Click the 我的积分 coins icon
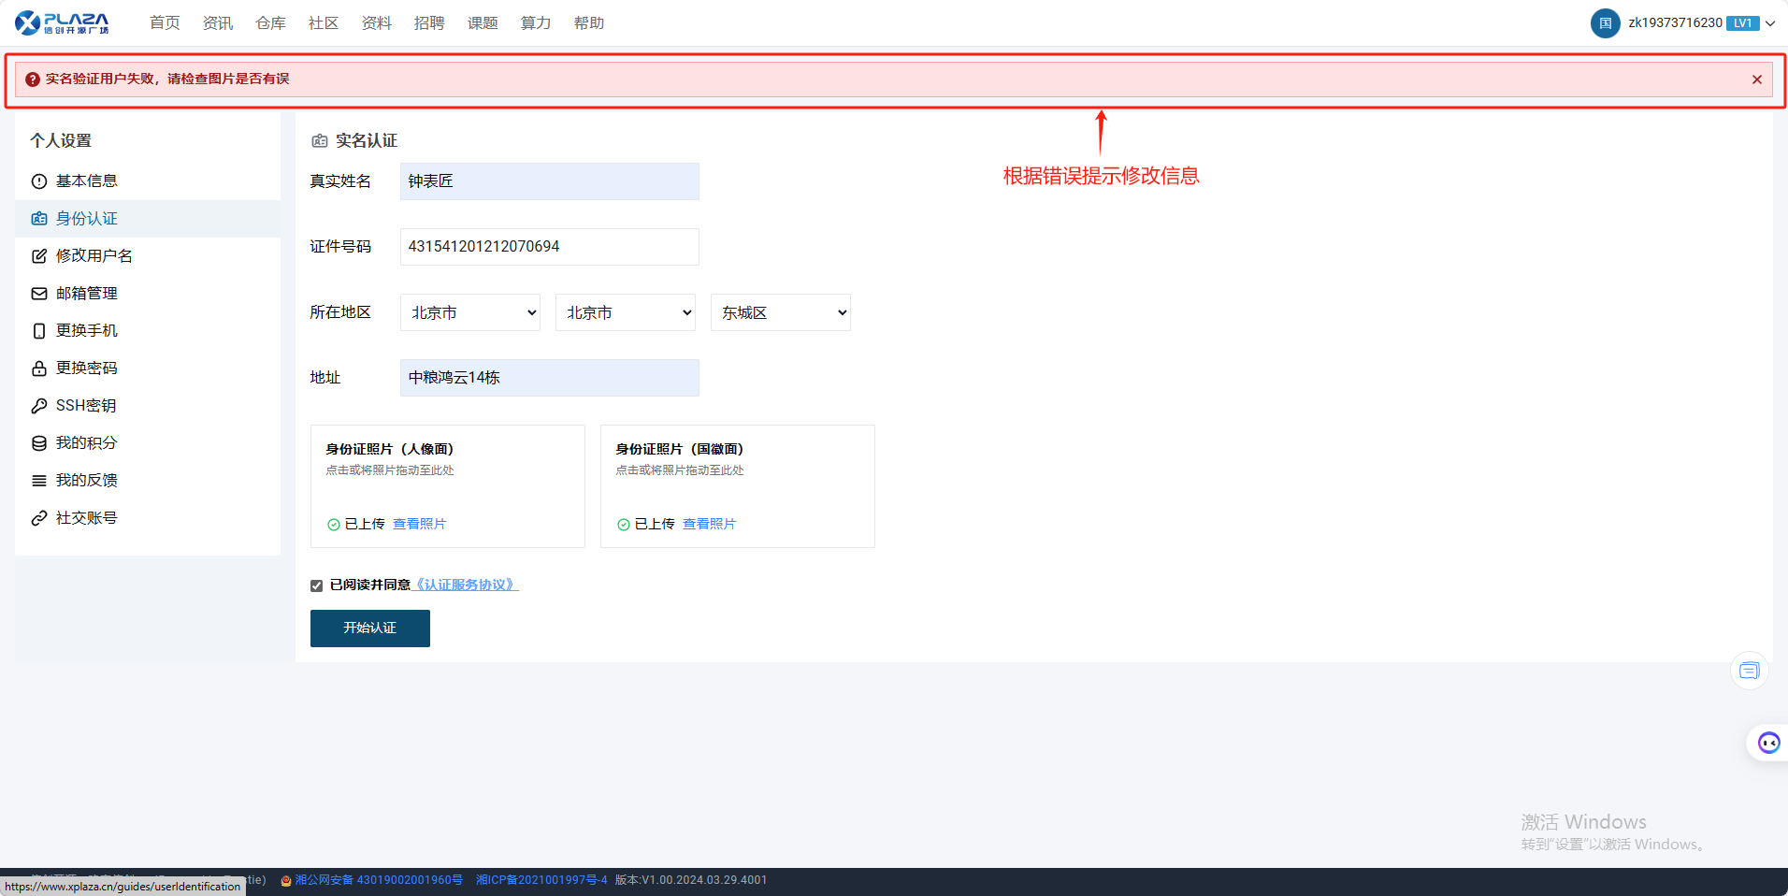The image size is (1788, 896). click(39, 443)
